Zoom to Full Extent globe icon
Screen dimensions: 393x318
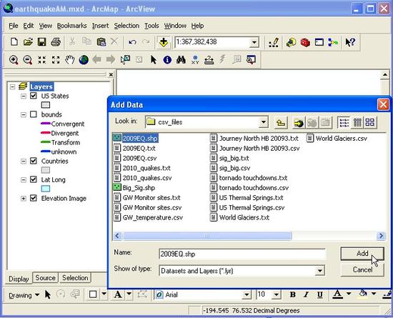point(84,60)
